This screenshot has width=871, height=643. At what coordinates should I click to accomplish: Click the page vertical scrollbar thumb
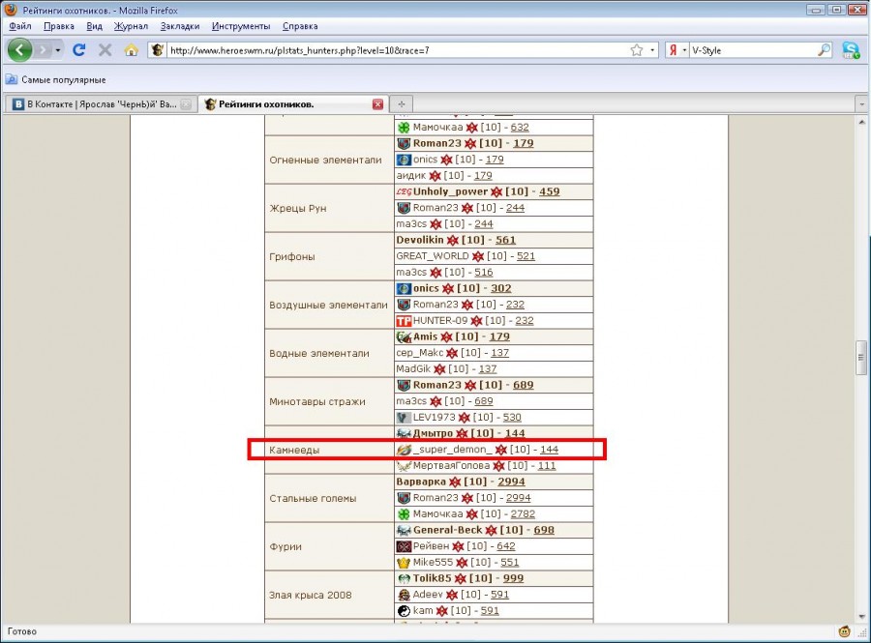[859, 356]
